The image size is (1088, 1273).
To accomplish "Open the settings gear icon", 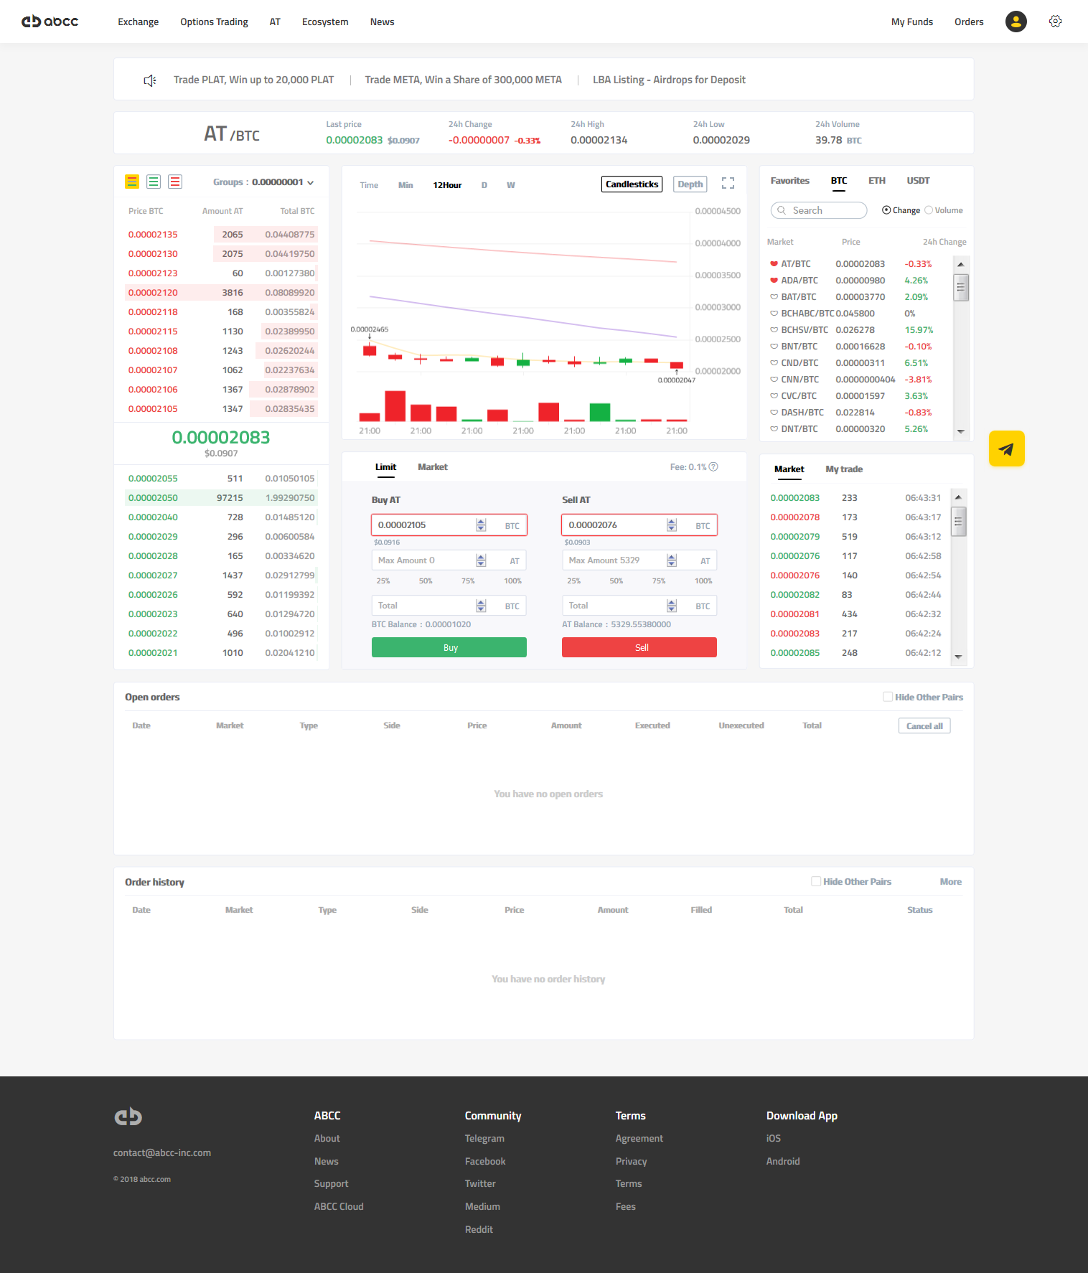I will click(x=1055, y=22).
